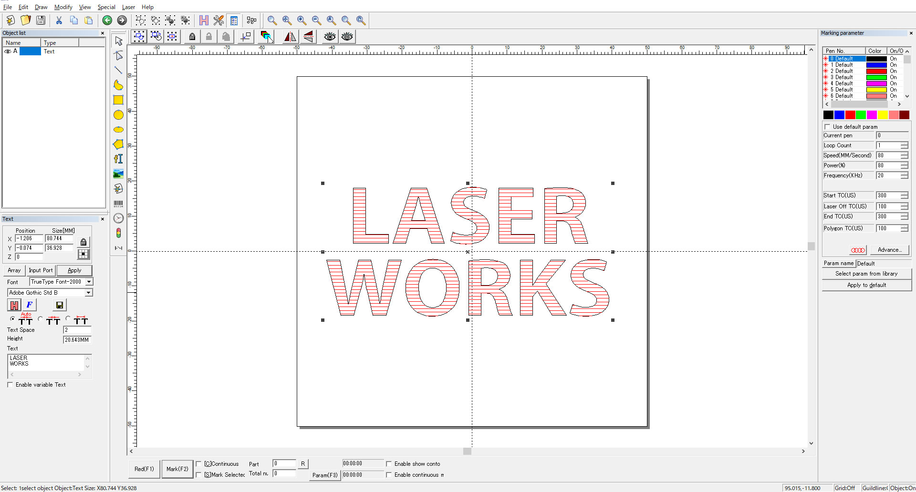Open system parameters wrench icon

[219, 20]
